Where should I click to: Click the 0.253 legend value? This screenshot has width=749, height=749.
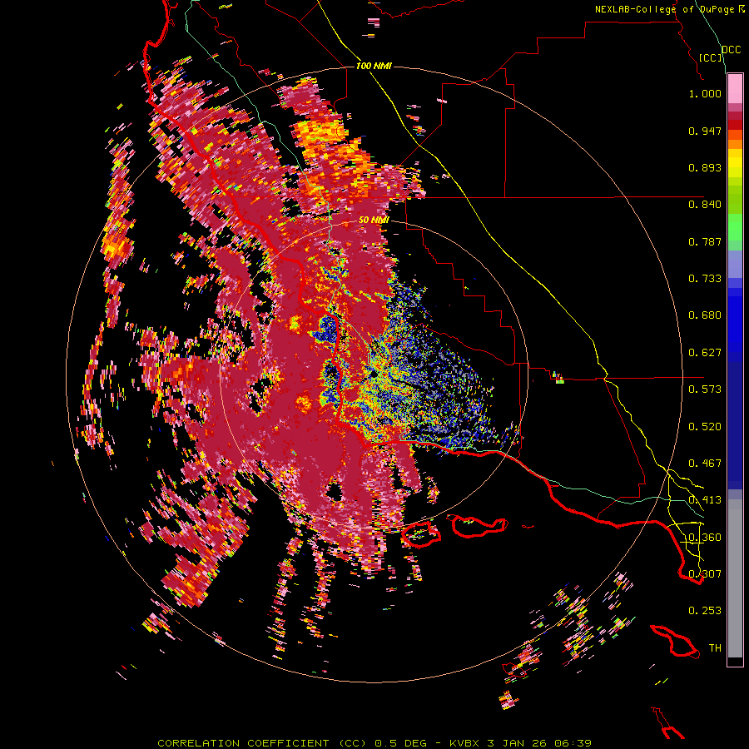[705, 611]
